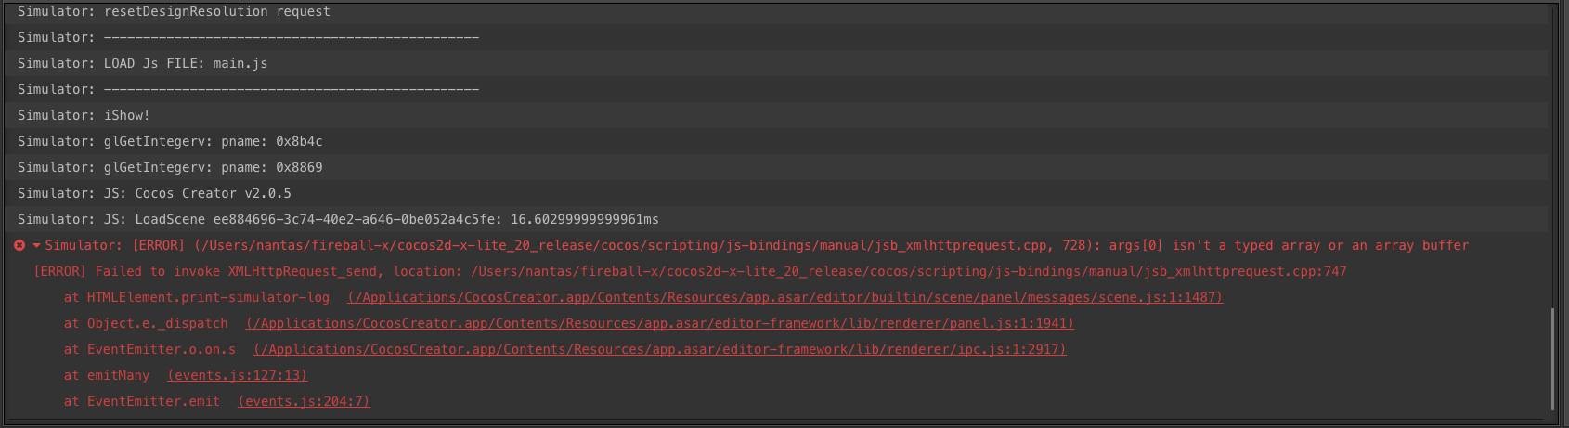1569x428 pixels.
Task: Follow the ipc.js:1:2917 link
Action: tap(659, 349)
